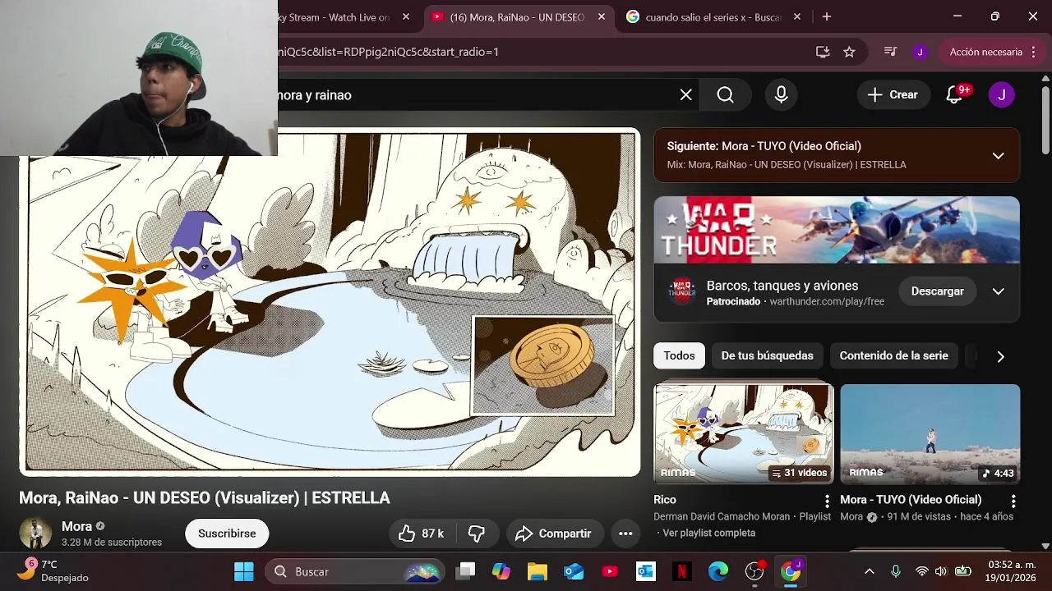Open War Thunder advertiser logo icon
Screen dimensions: 1052x591
(681, 291)
